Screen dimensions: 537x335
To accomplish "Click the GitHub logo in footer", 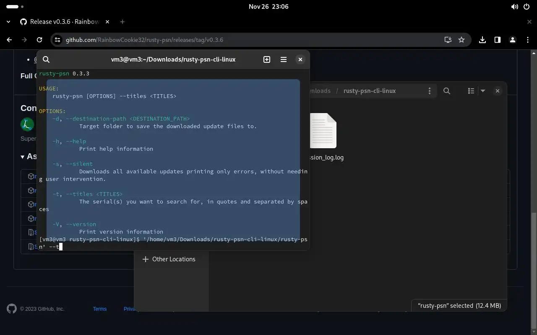I will click(12, 309).
